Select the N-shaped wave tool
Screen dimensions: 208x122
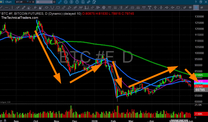126,8
